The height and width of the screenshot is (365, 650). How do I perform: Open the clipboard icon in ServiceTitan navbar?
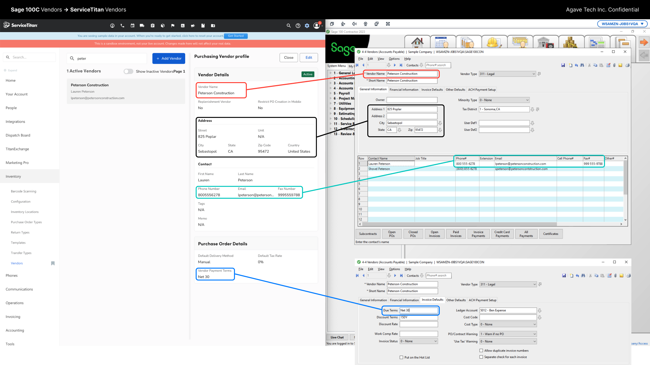(153, 25)
